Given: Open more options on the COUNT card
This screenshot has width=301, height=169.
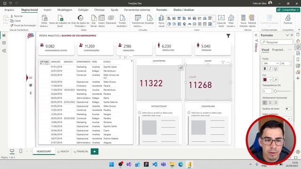Looking at the screenshot, I should click(x=228, y=62).
